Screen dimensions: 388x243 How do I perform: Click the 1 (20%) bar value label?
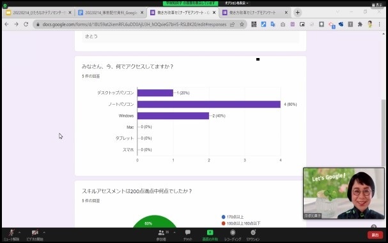[x=183, y=93]
